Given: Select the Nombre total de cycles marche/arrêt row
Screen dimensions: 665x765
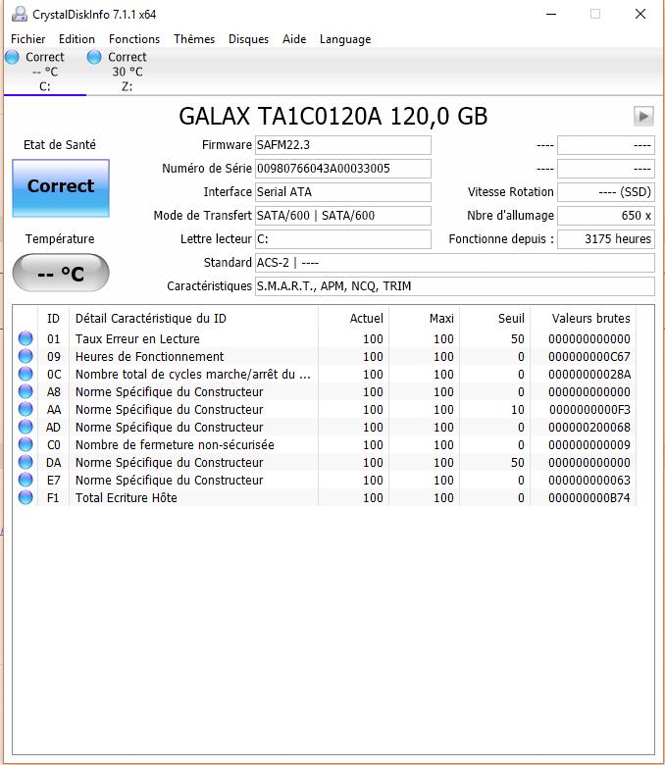Looking at the screenshot, I should 325,374.
